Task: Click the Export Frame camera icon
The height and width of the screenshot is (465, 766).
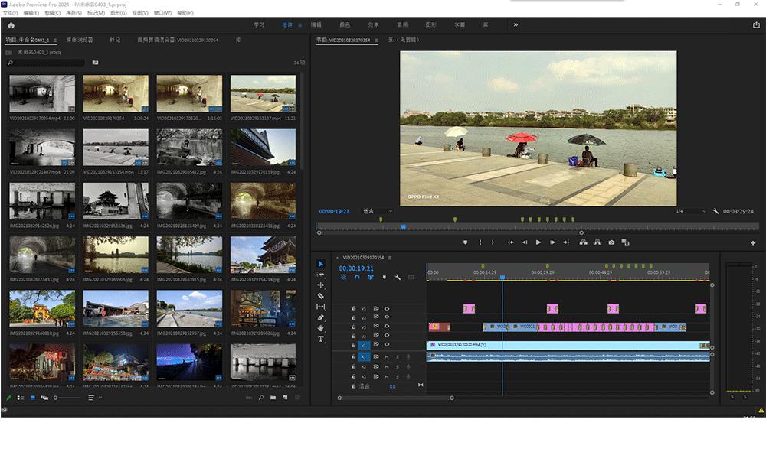Action: pyautogui.click(x=611, y=242)
